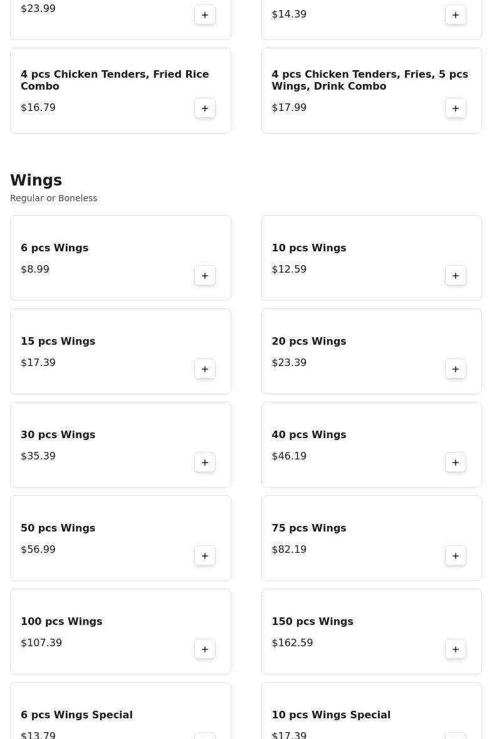Image resolution: width=492 pixels, height=739 pixels.
Task: Add 6 pcs Wings to order
Action: pos(205,276)
